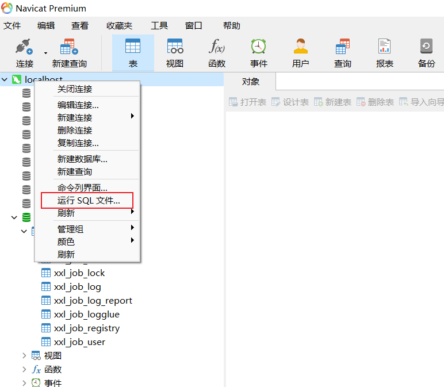444x387 pixels.
Task: Click the green open database icon
Action: coord(26,217)
